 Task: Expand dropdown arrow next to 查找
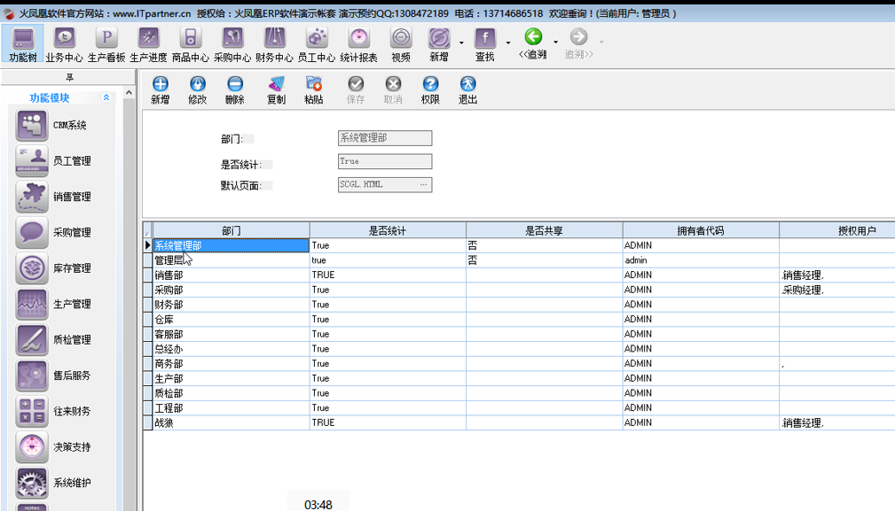click(x=508, y=43)
